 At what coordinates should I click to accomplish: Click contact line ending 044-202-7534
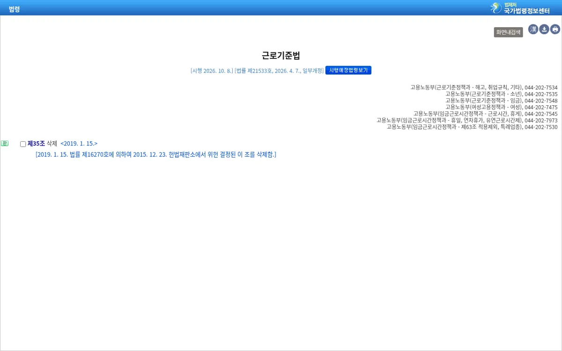click(484, 88)
